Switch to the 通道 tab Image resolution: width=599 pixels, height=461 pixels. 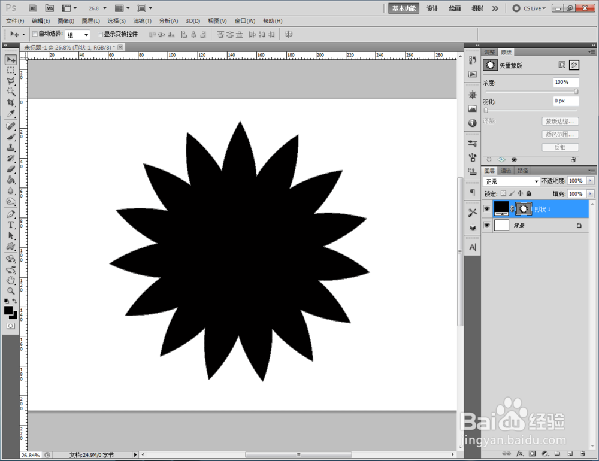tap(506, 171)
